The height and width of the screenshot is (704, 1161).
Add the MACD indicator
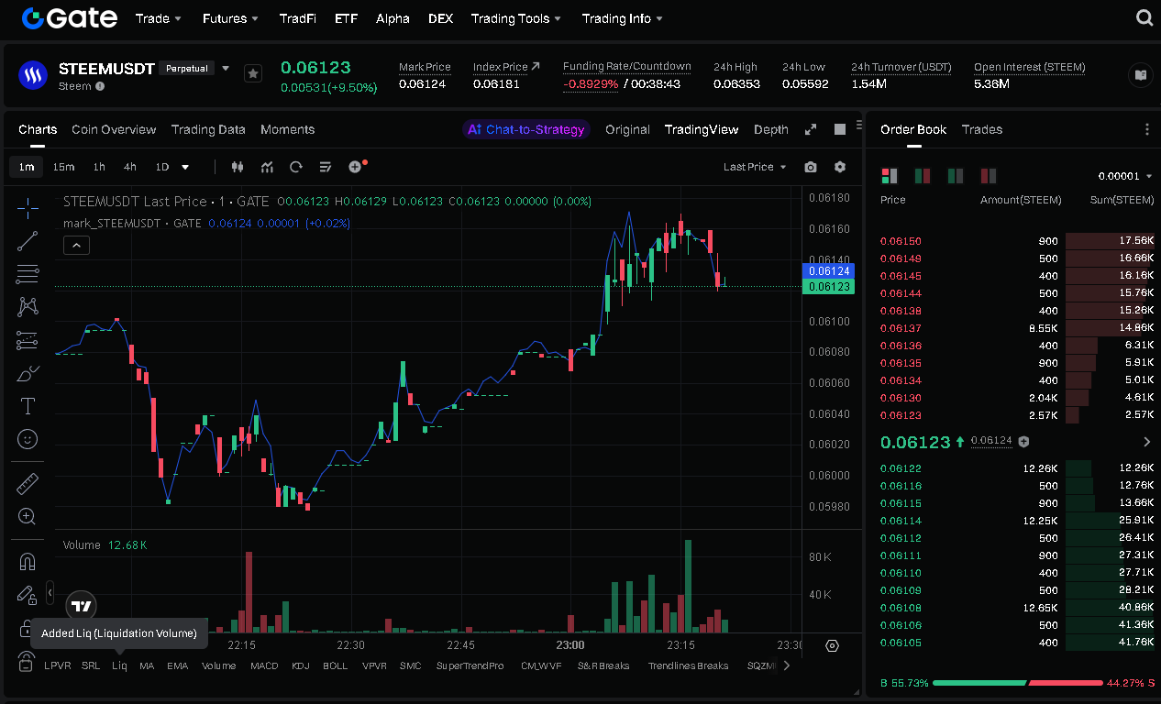point(264,665)
